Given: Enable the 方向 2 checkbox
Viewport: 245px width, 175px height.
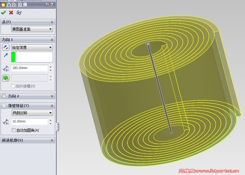Looking at the screenshot, I should [4, 96].
